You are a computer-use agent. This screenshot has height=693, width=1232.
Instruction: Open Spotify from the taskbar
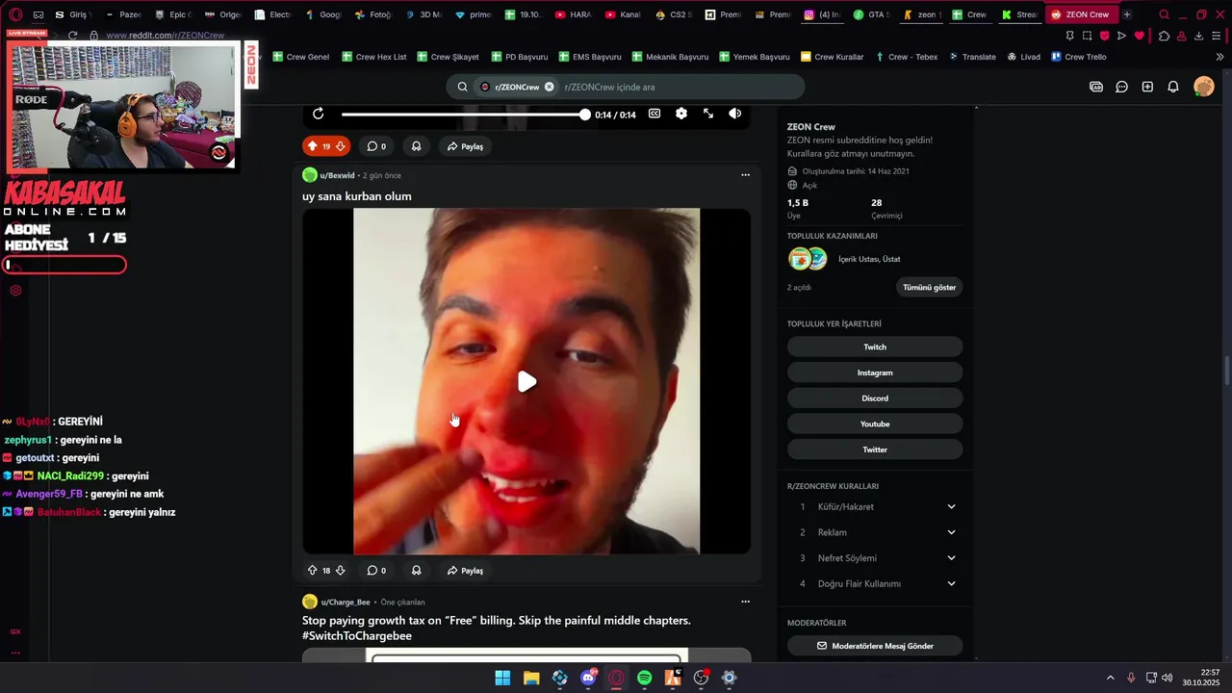(x=645, y=678)
